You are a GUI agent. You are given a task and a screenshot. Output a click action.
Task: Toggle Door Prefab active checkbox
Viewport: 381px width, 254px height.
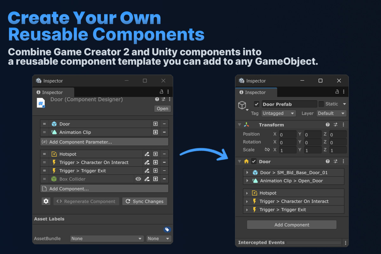(x=257, y=104)
